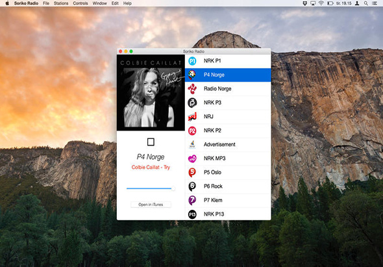Click the volume slider handle
The image size is (383, 267).
point(173,188)
